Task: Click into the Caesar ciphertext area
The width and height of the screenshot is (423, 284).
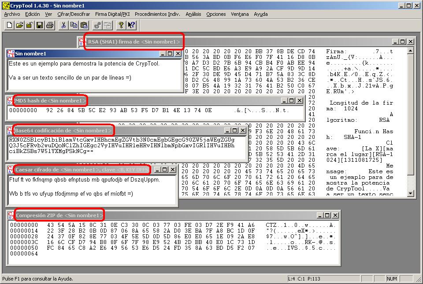Action: 92,190
